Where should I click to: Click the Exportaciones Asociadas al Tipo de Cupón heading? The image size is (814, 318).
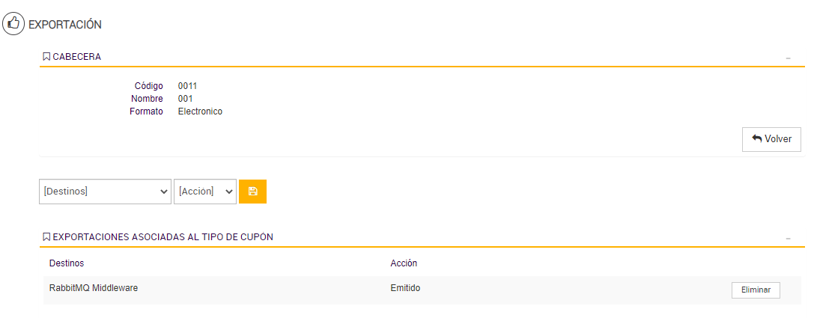click(x=163, y=237)
